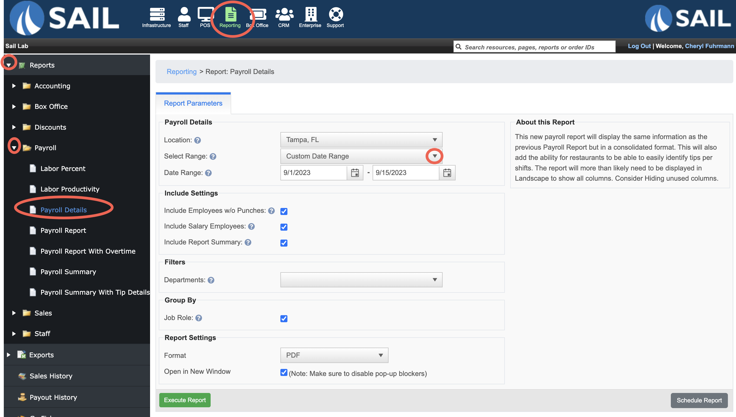Open the start date calendar picker
This screenshot has width=736, height=417.
tap(355, 173)
